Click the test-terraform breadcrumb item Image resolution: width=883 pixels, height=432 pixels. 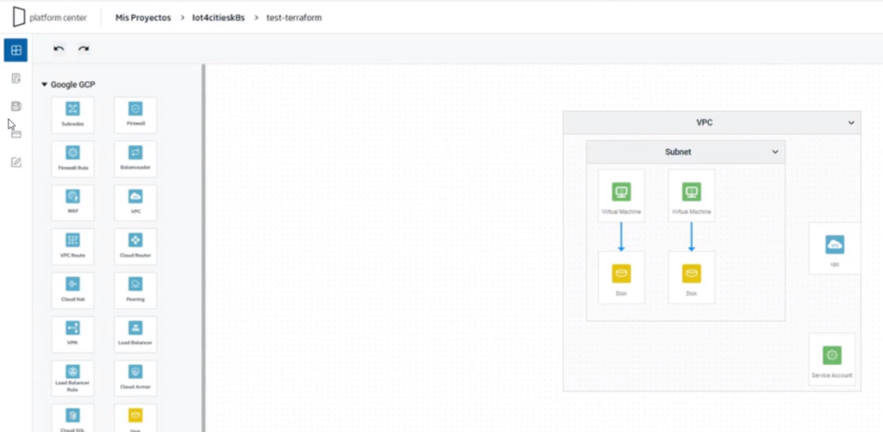tap(294, 17)
